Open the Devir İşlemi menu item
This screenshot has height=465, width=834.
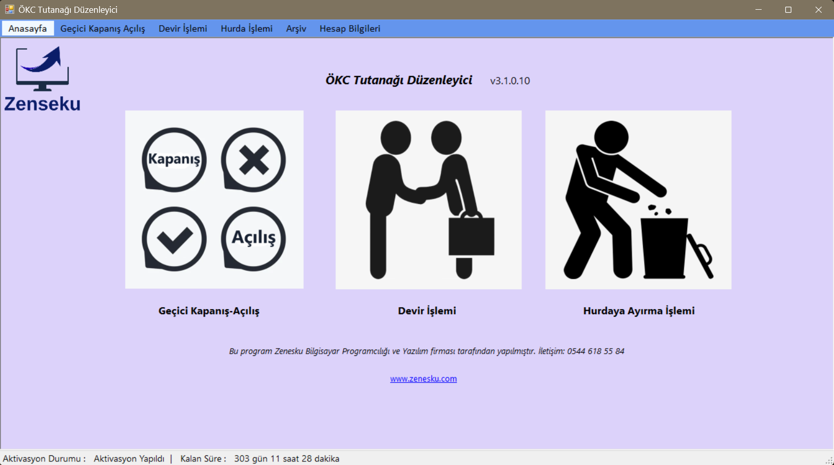coord(183,29)
